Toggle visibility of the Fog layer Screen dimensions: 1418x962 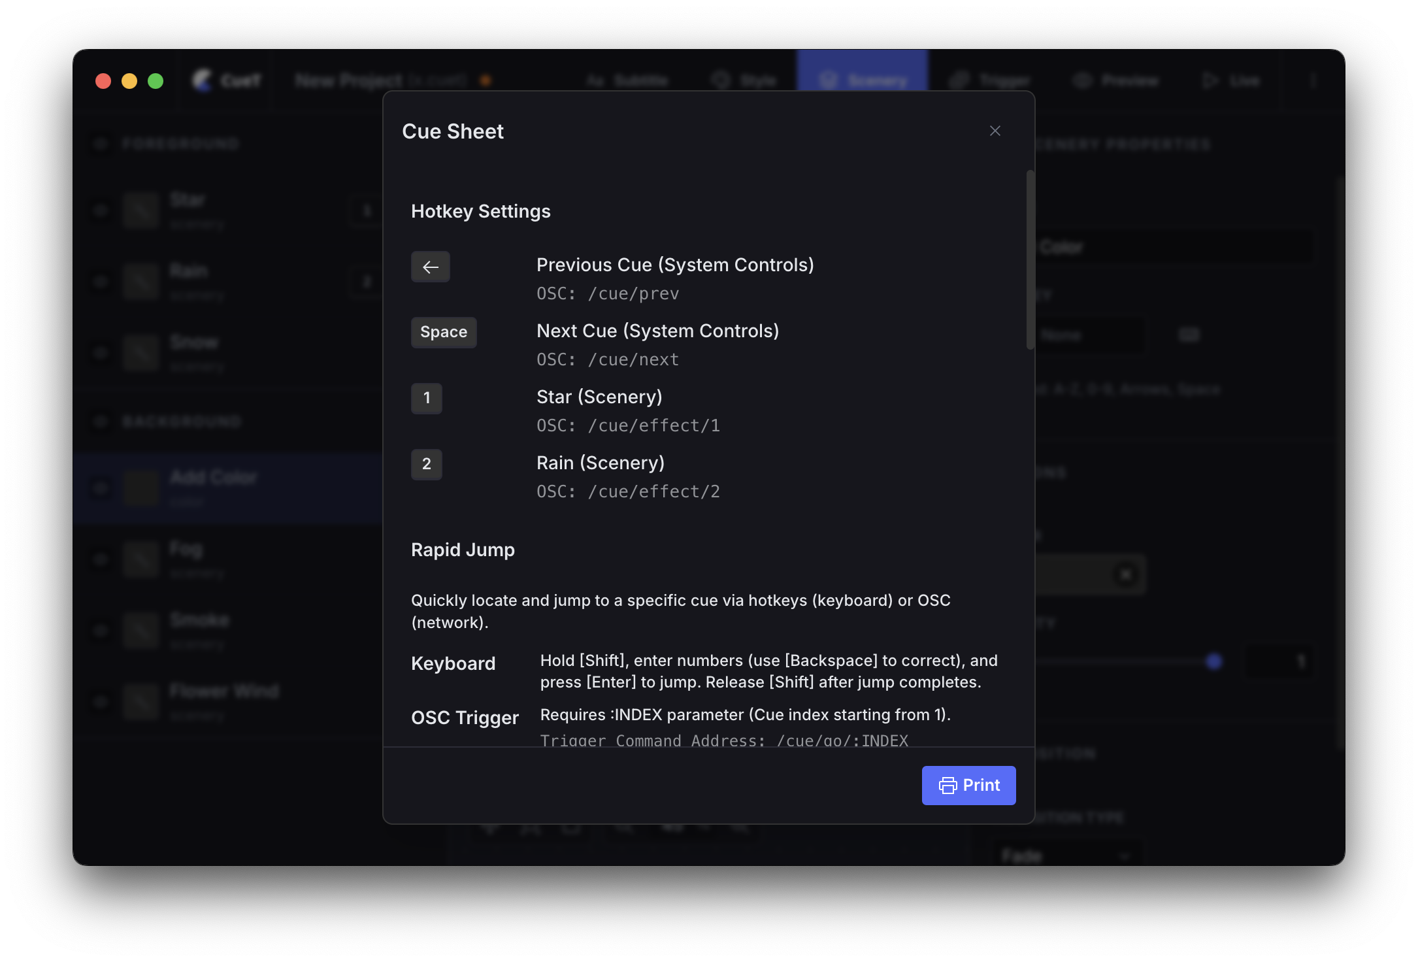(x=100, y=559)
